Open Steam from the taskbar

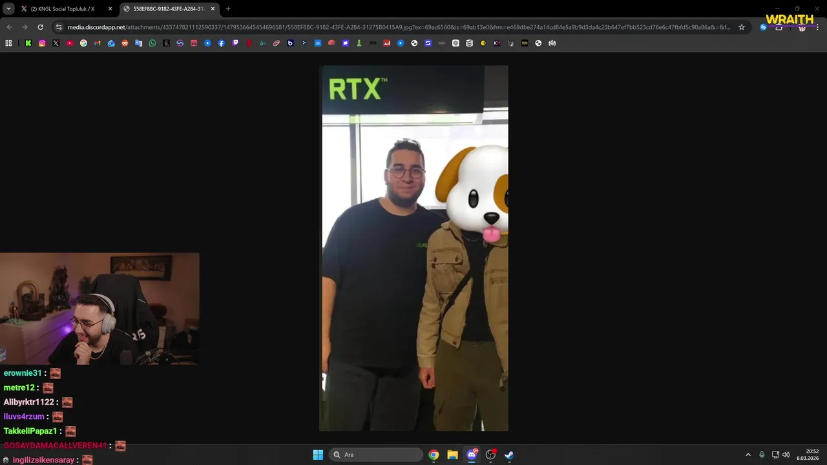(509, 455)
